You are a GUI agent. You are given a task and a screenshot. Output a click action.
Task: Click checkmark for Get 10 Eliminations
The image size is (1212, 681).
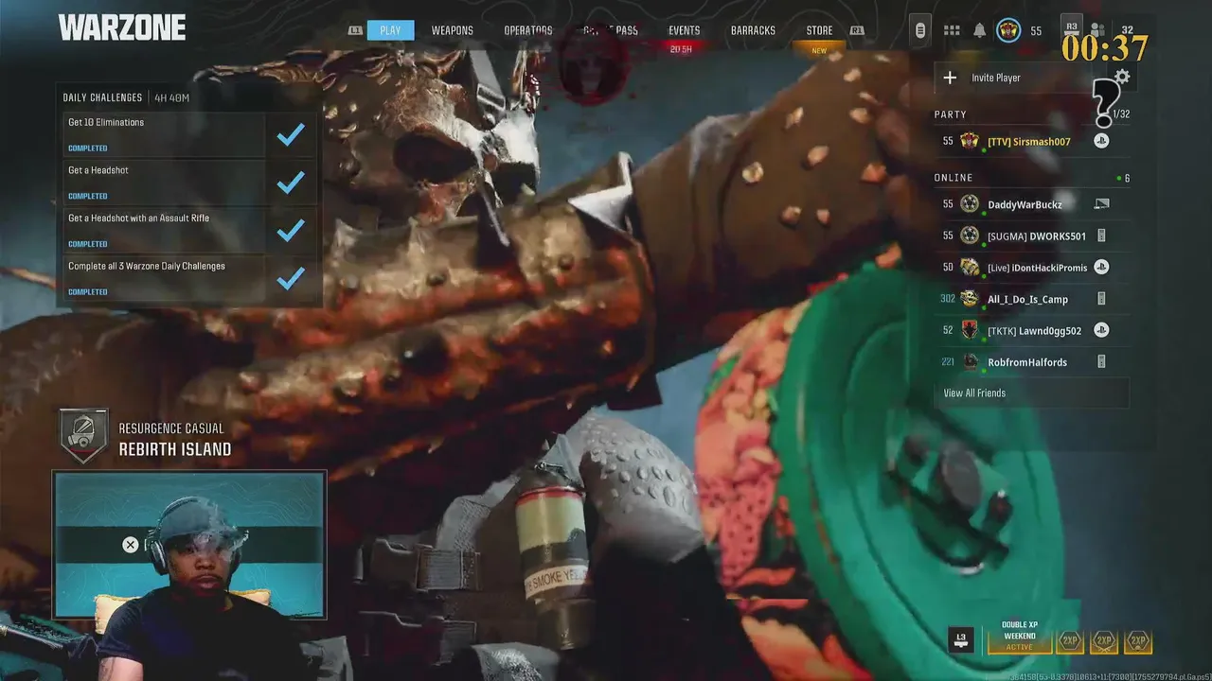(x=291, y=134)
